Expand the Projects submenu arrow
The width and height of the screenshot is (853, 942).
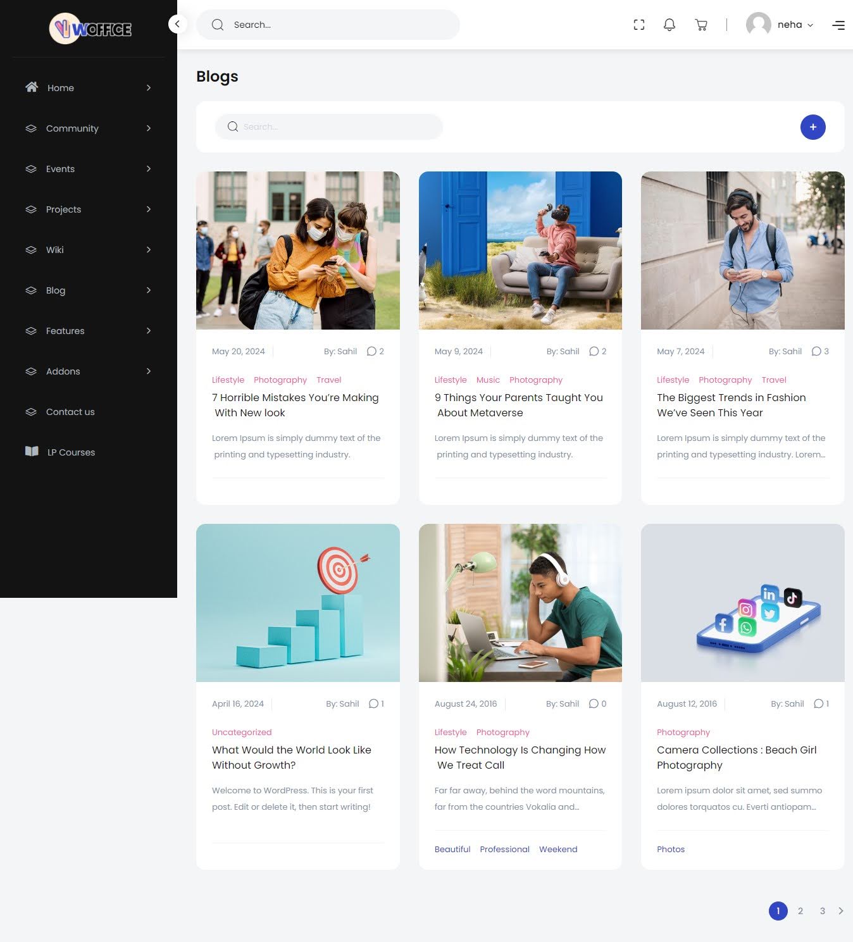(149, 209)
